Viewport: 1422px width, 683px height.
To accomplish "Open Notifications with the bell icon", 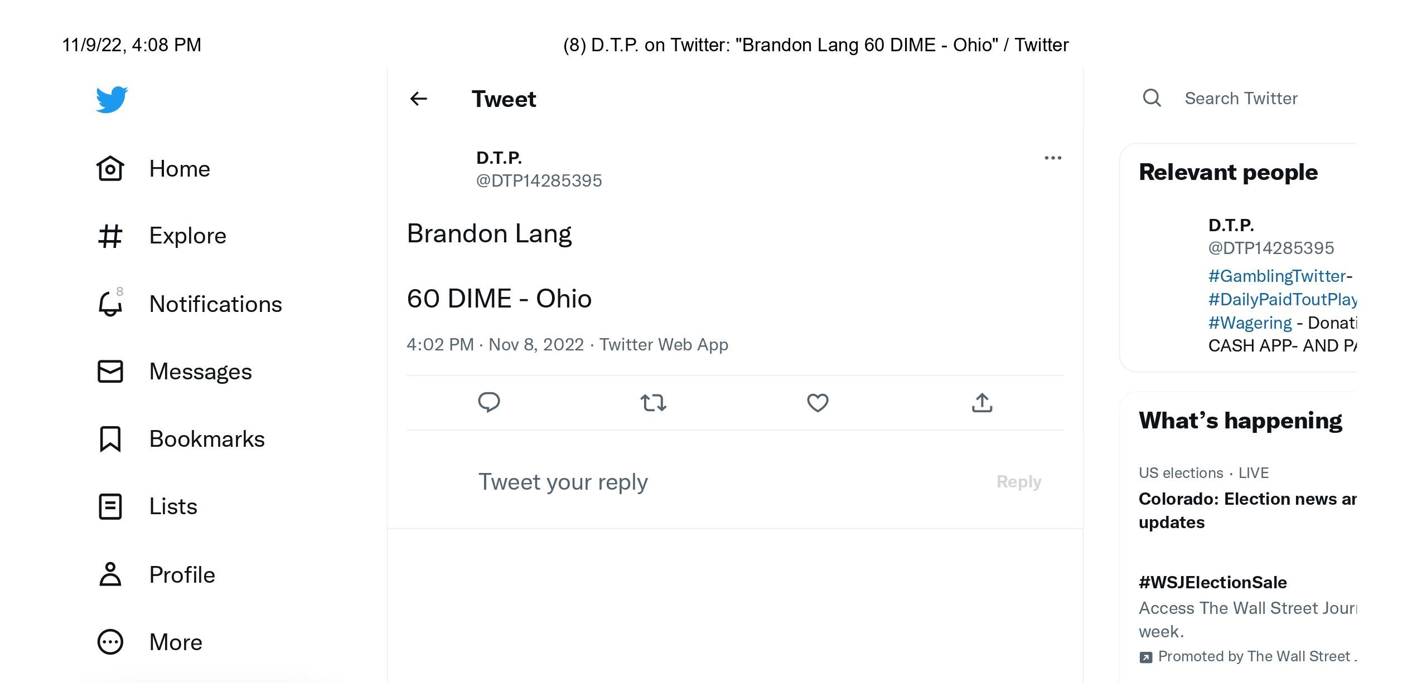I will click(110, 304).
